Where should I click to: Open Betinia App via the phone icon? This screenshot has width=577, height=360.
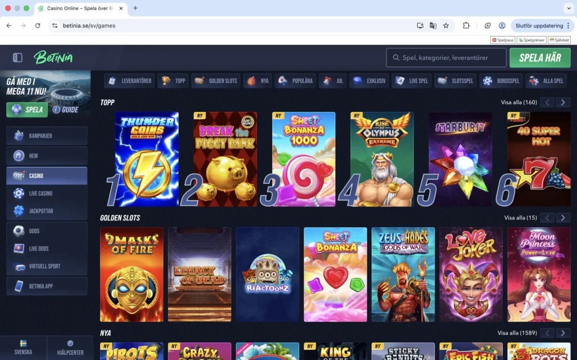click(x=17, y=286)
